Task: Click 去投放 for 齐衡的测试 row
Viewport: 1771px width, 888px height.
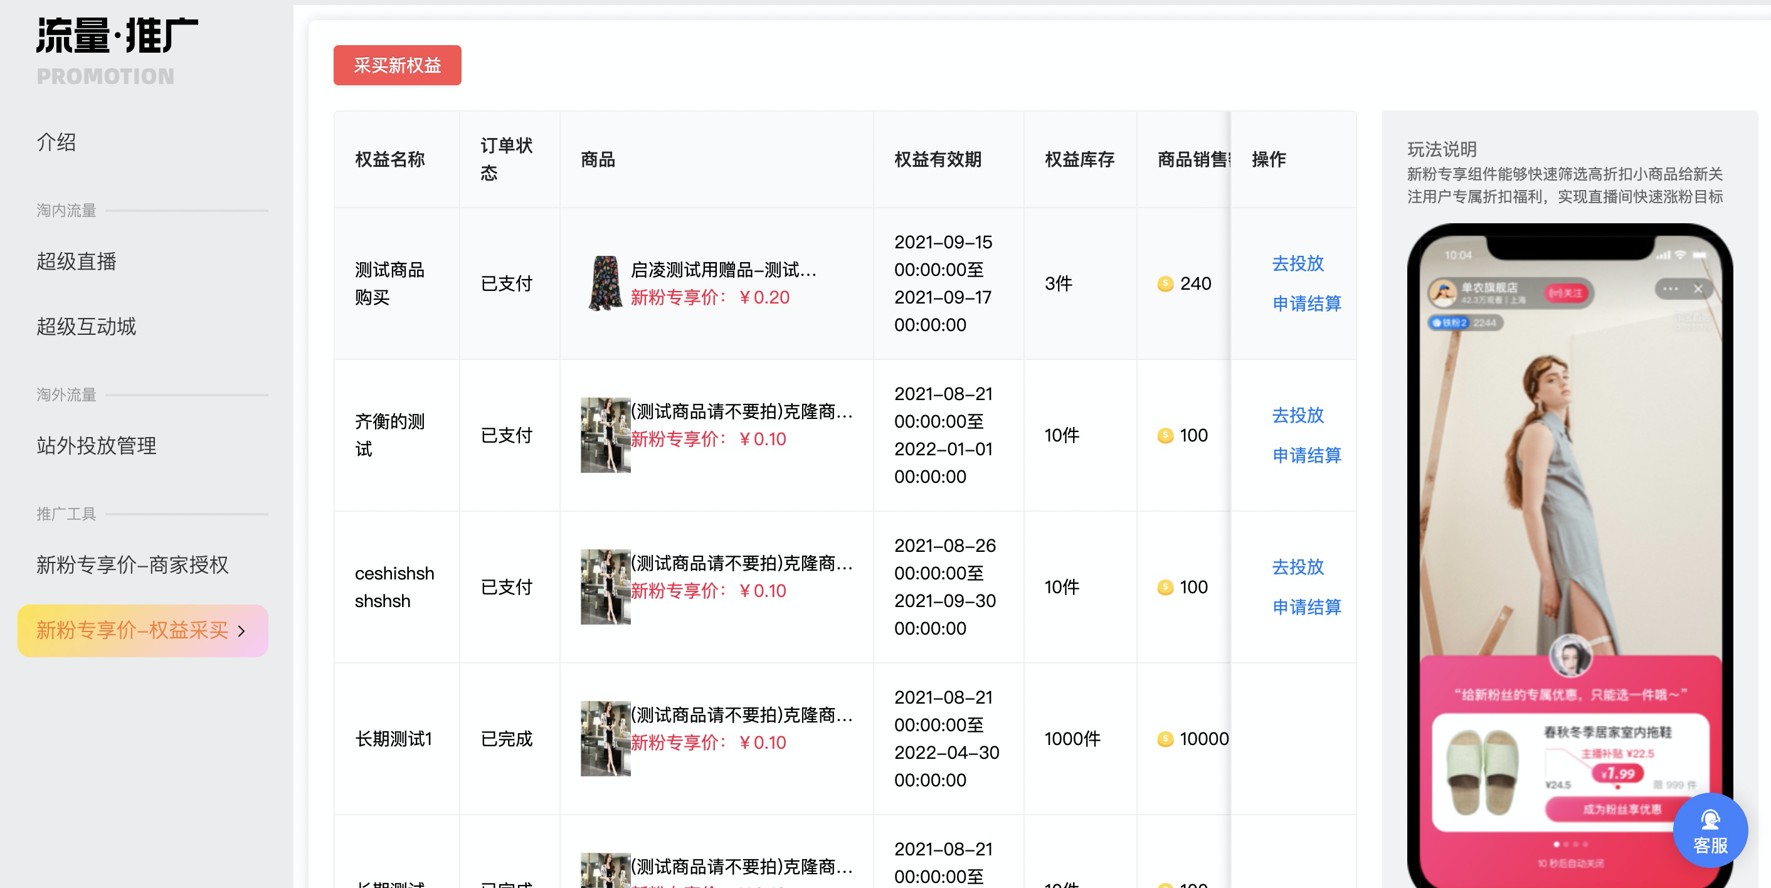Action: (1298, 415)
